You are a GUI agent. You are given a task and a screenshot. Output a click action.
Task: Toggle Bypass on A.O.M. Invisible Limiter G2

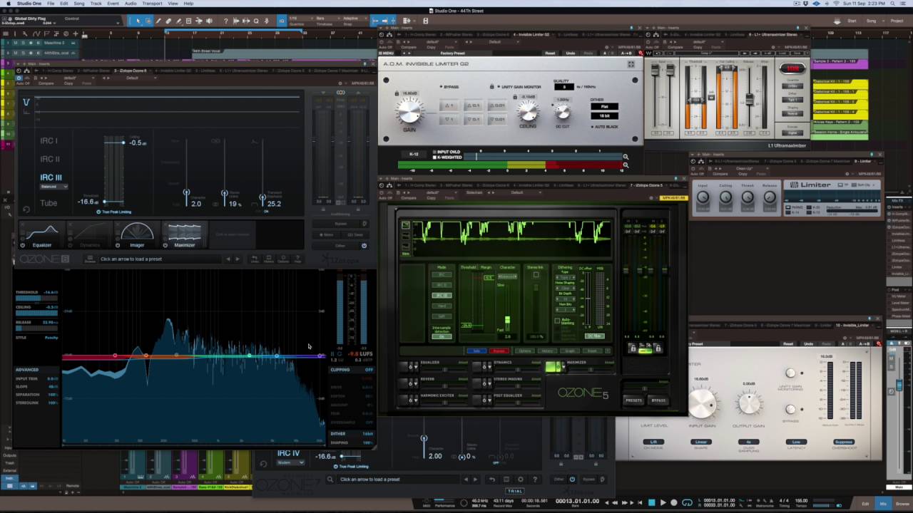[449, 87]
